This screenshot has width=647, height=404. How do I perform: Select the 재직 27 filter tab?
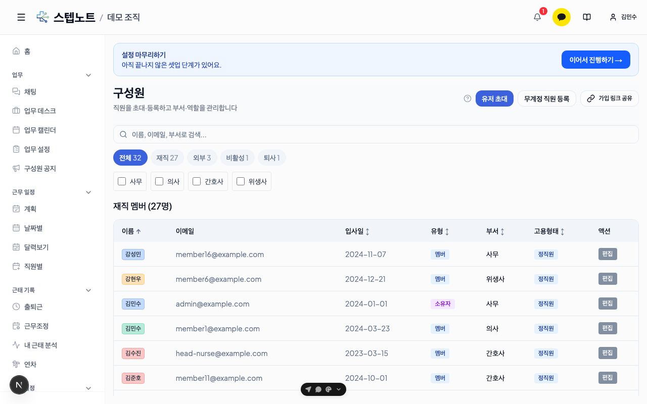(x=167, y=158)
